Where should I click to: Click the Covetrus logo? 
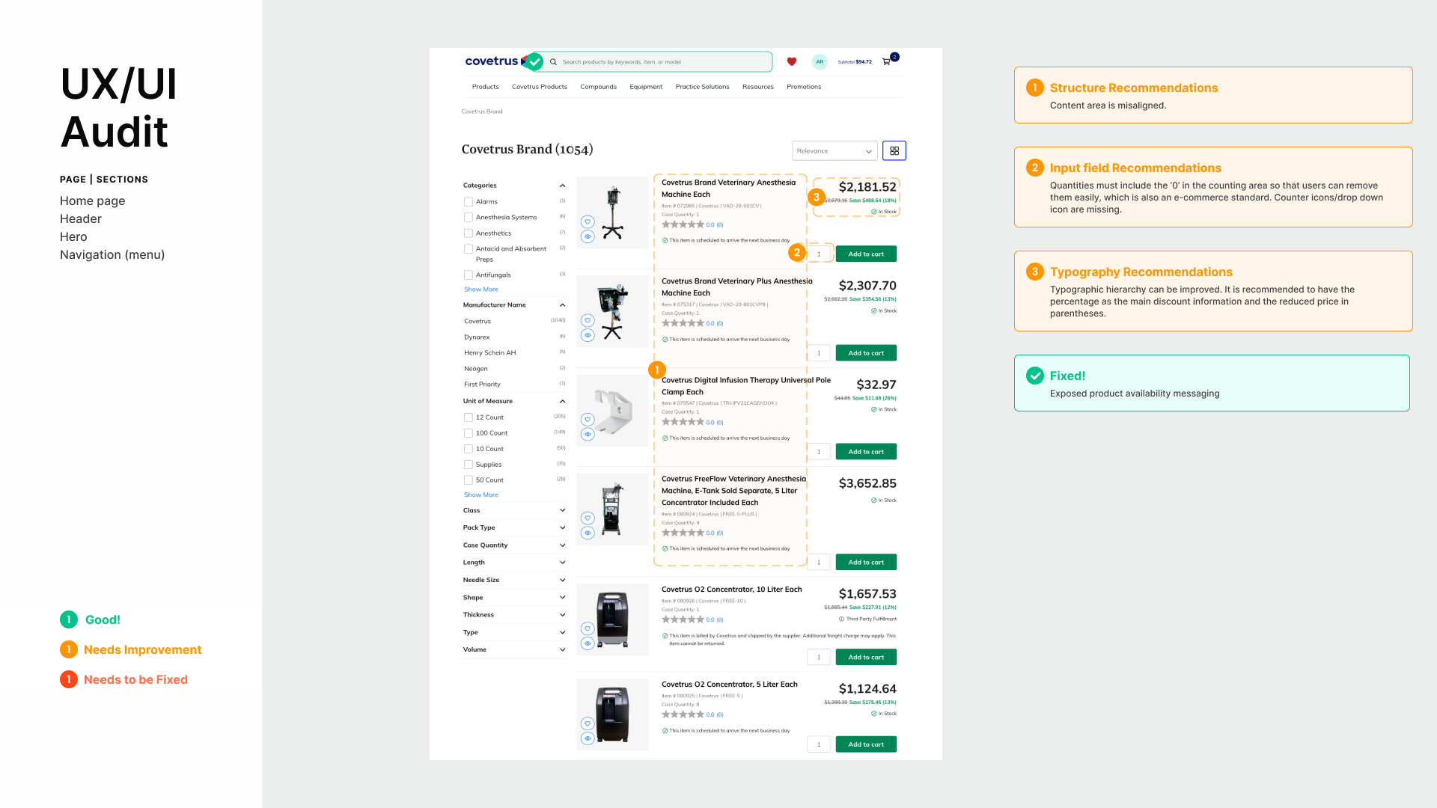(492, 61)
